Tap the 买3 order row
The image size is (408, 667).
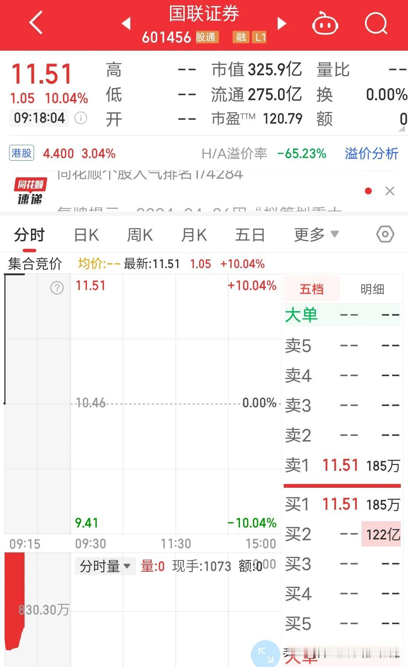pyautogui.click(x=342, y=564)
